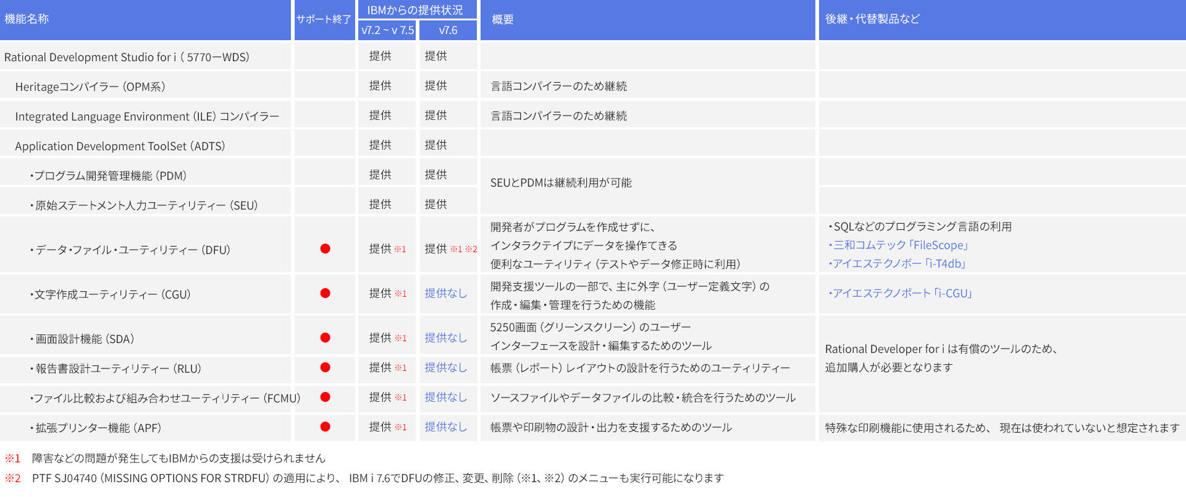The width and height of the screenshot is (1186, 497).
Task: Select the red dot in the FCMU row
Action: coord(325,397)
